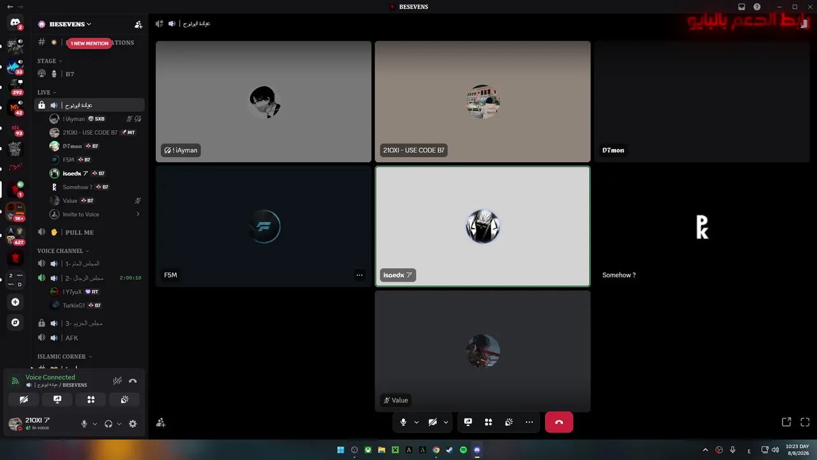Open camera options arrow in call bar

tap(446, 422)
